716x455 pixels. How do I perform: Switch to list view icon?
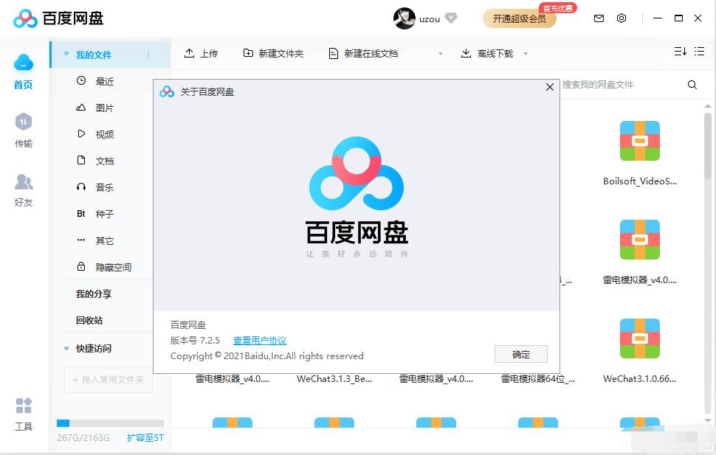click(x=700, y=52)
